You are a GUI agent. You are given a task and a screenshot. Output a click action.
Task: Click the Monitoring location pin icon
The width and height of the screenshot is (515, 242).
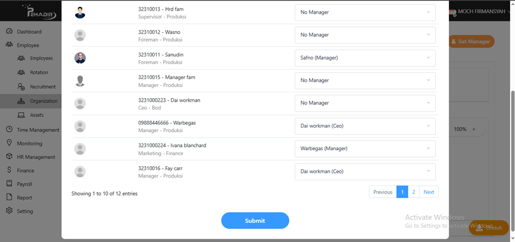(x=9, y=143)
